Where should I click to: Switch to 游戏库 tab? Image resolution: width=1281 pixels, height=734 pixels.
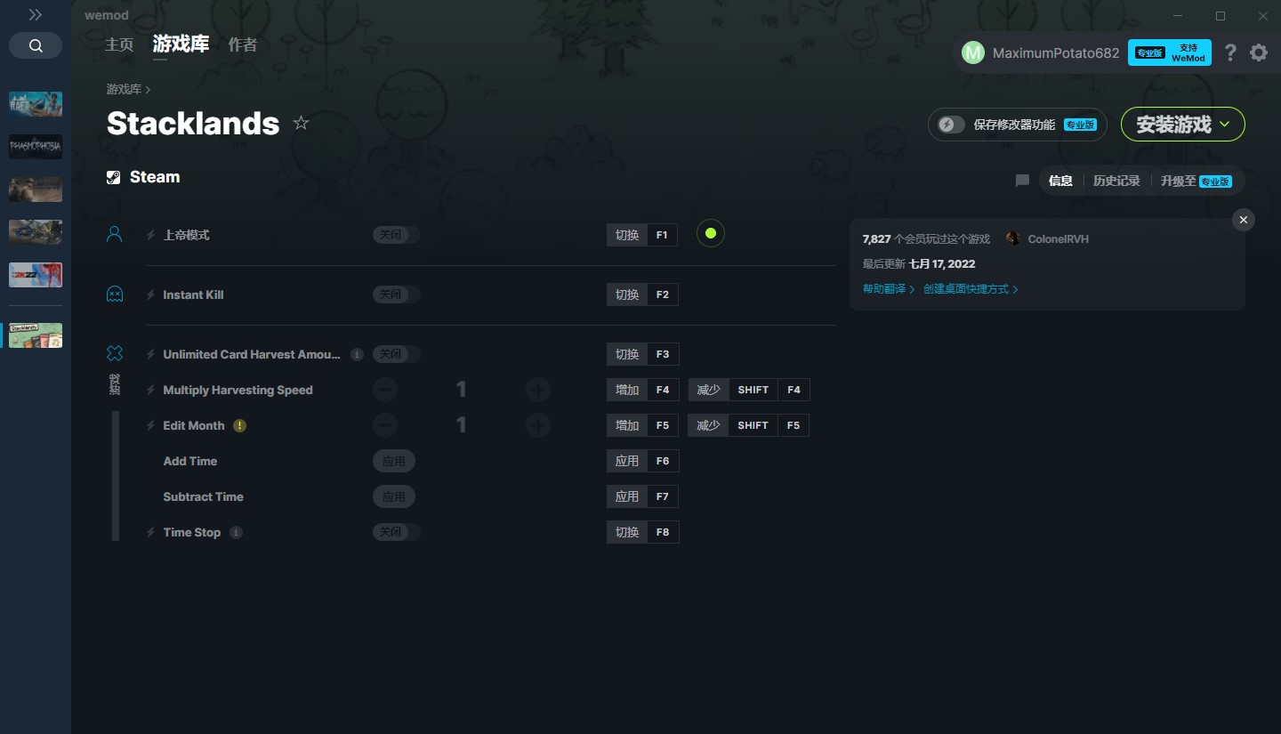pos(181,44)
